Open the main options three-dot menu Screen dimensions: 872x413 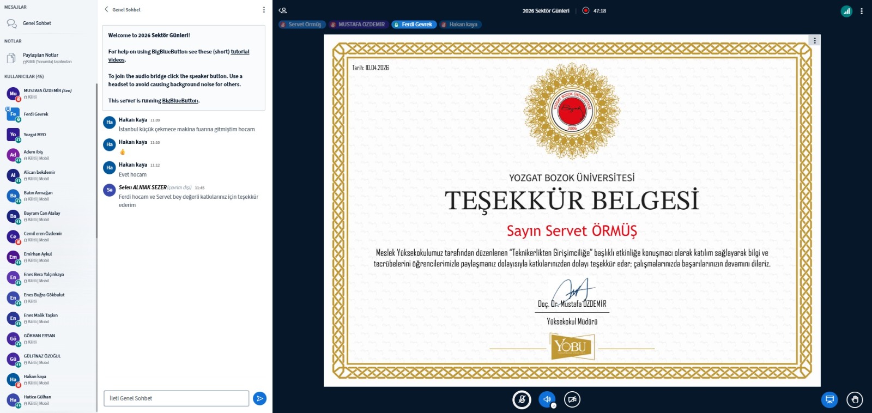[x=862, y=11]
